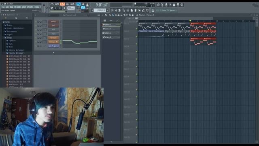Click the save project floppy icon
The image size is (259, 146).
174,5
